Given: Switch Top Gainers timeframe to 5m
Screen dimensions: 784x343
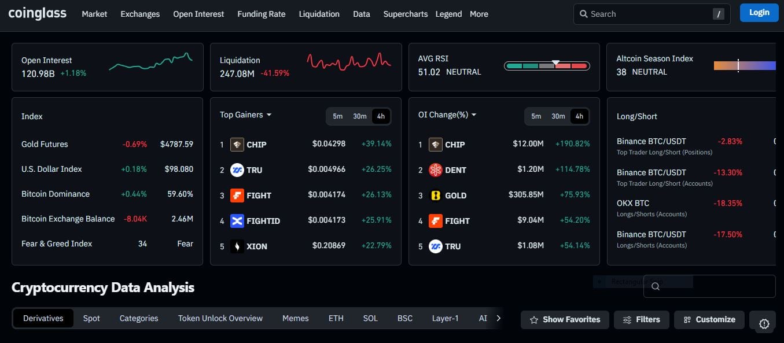Looking at the screenshot, I should pos(338,116).
